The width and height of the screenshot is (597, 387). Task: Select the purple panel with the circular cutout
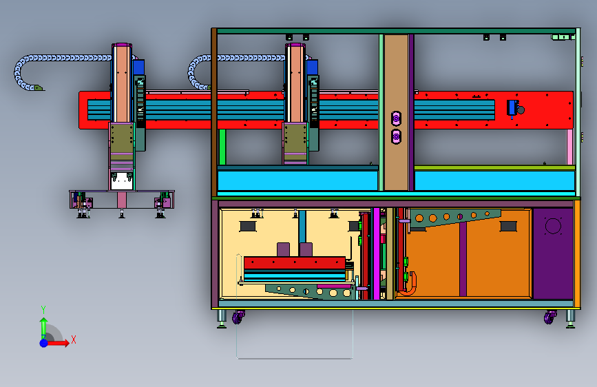[x=553, y=253]
